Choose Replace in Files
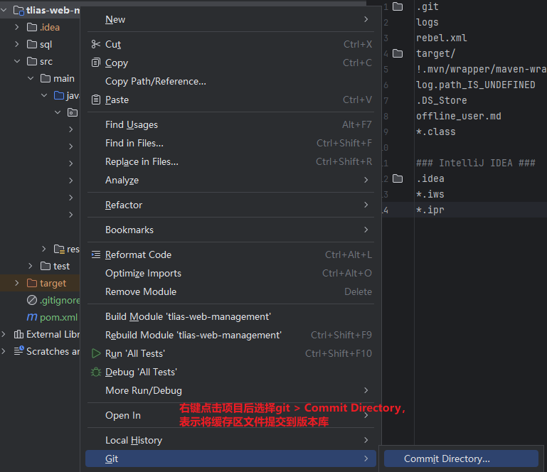Viewport: 547px width, 472px height. [x=230, y=162]
